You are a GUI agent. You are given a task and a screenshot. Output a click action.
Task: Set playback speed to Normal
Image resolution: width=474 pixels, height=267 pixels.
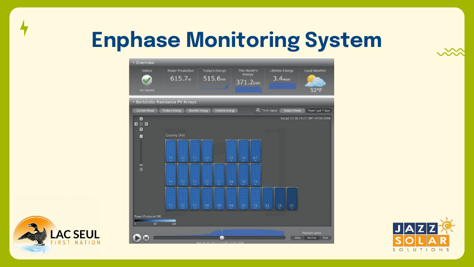312,238
